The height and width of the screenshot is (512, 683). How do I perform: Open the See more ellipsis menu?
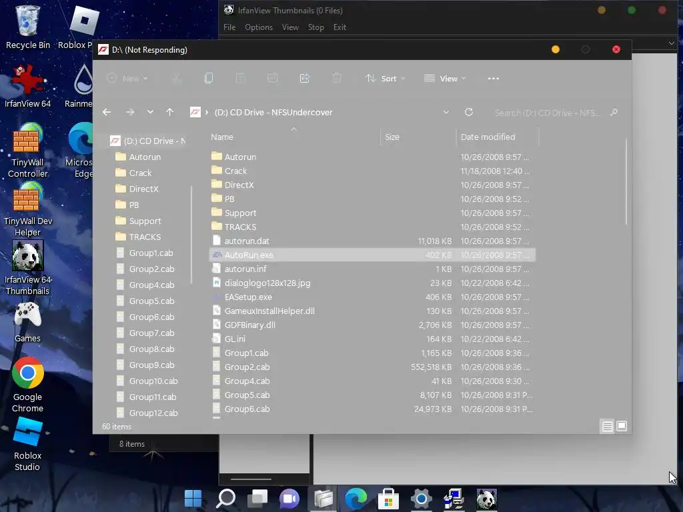(x=493, y=79)
